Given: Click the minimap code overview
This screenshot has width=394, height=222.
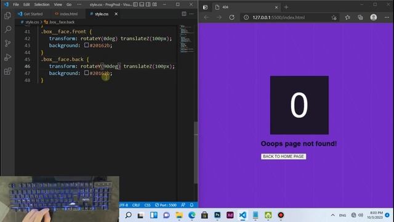Looking at the screenshot, I should click(187, 38).
